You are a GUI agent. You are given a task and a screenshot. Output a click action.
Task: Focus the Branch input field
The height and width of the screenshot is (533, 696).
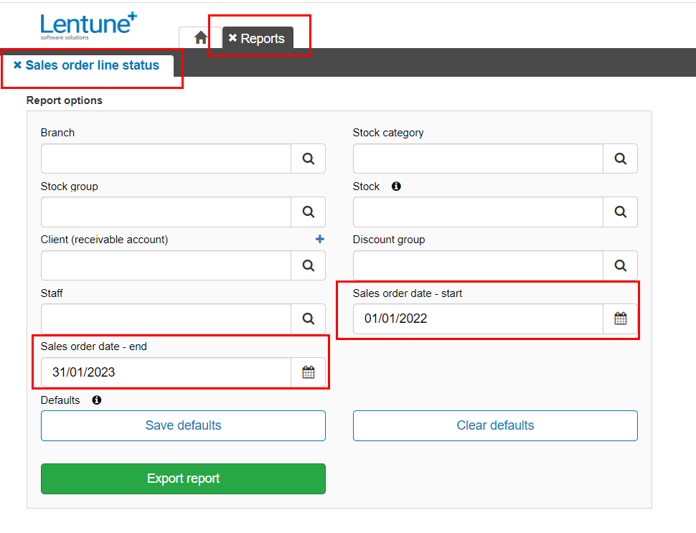coord(166,159)
